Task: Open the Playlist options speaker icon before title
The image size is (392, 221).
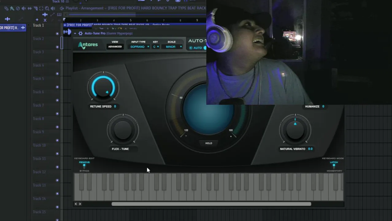Action: click(x=62, y=8)
